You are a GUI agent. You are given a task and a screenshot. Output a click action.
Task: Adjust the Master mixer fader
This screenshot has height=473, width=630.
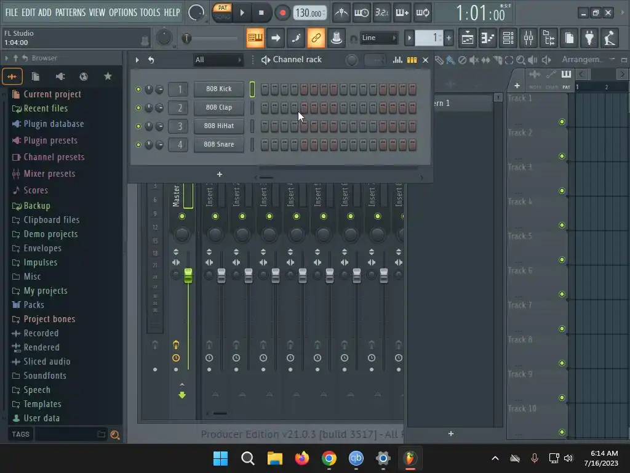click(x=188, y=275)
